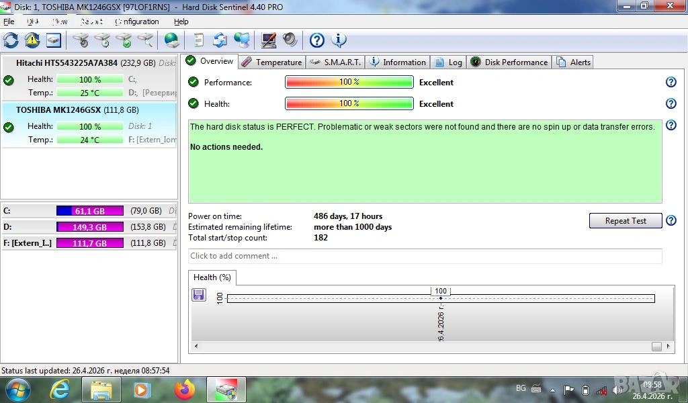Open the File menu
This screenshot has height=403, width=688.
(x=9, y=21)
